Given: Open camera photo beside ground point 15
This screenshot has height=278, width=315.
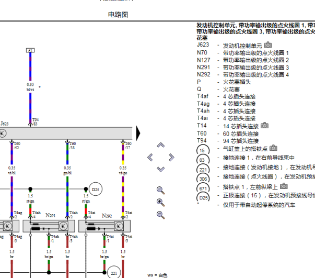Looking at the screenshot, I should [x=273, y=148].
